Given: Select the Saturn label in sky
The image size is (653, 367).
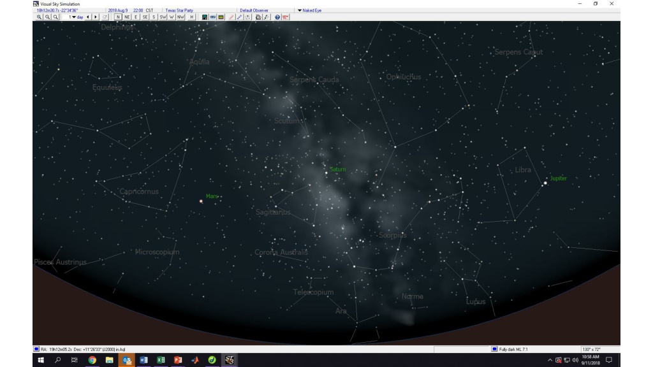Looking at the screenshot, I should point(338,169).
